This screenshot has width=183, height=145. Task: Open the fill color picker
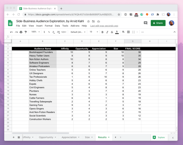123,32
